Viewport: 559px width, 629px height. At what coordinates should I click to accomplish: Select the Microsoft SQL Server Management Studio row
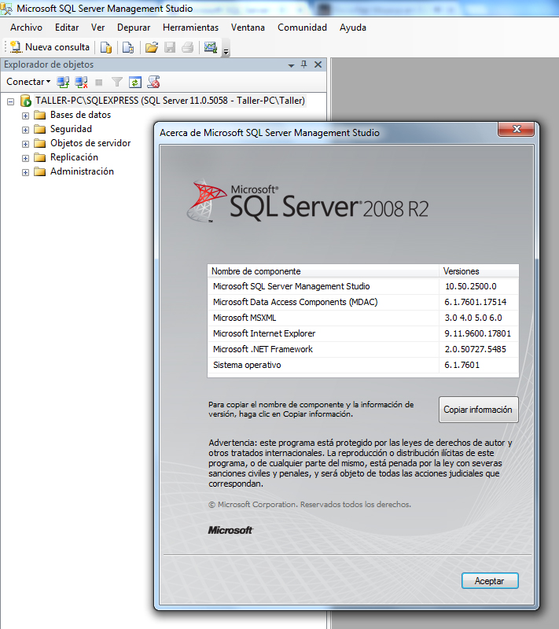pos(363,286)
